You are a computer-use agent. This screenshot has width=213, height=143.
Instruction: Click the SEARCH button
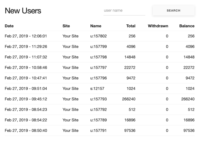click(173, 10)
